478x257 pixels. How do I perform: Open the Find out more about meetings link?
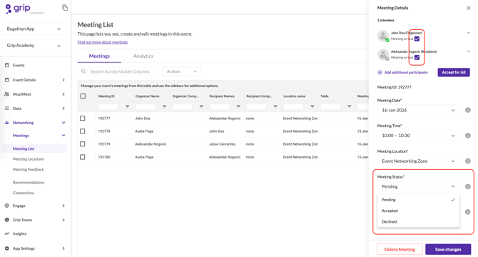click(x=103, y=42)
